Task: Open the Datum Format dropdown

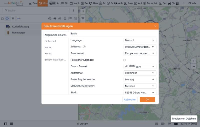Action: point(140,66)
